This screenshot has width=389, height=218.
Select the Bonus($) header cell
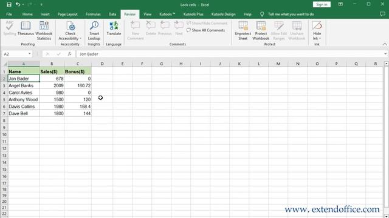78,71
